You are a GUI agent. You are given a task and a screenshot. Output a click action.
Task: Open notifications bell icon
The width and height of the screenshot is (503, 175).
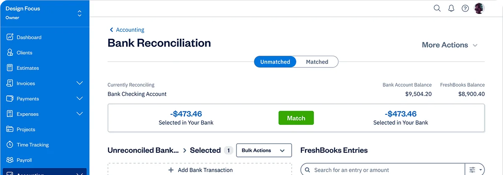(451, 8)
